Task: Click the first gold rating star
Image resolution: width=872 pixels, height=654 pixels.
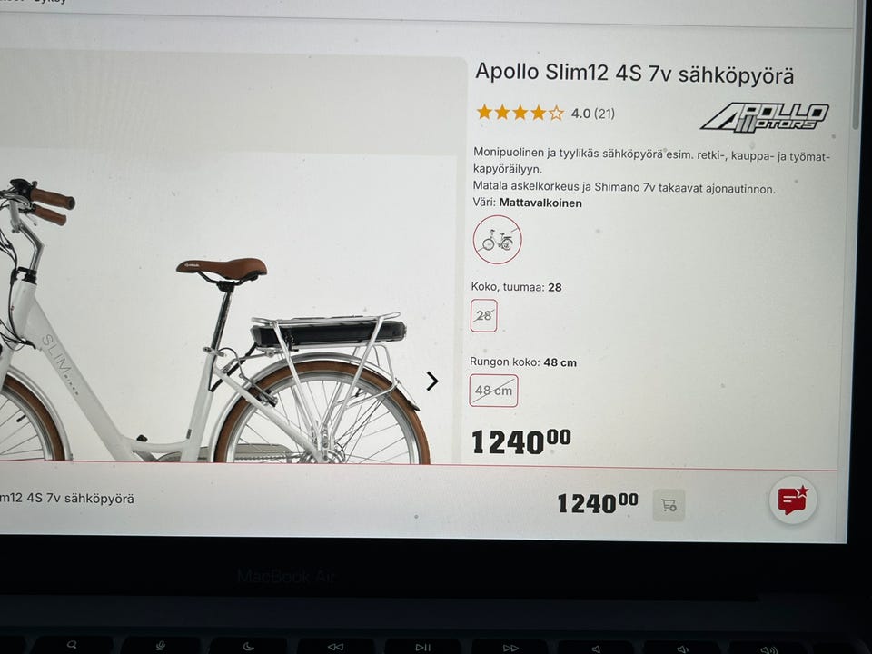Action: click(484, 113)
